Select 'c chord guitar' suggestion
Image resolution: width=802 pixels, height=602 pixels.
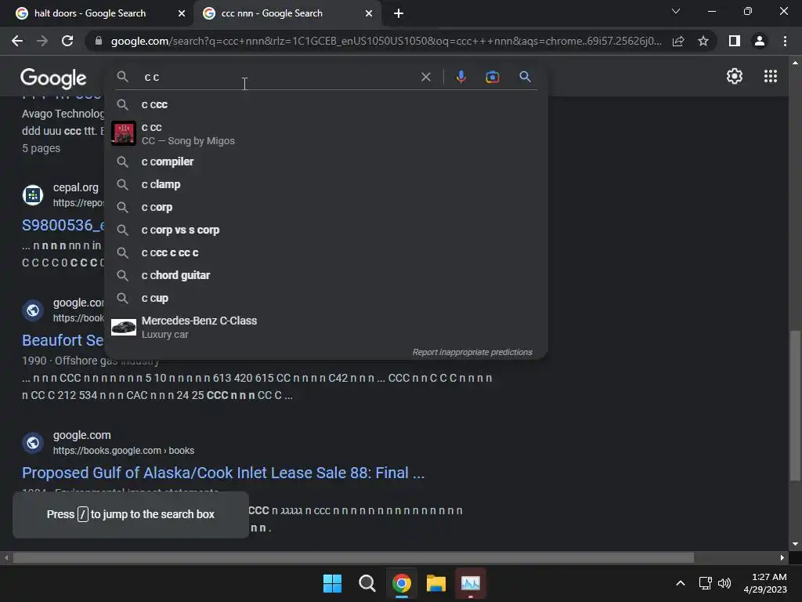click(326, 275)
